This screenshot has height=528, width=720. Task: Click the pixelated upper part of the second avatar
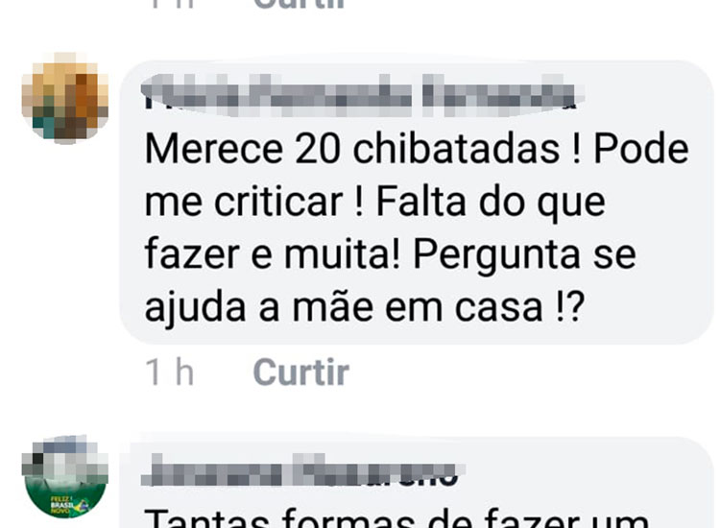pos(64,457)
